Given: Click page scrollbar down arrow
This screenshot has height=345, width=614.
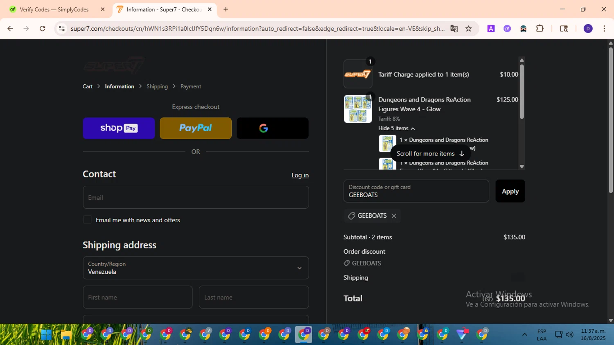Looking at the screenshot, I should coord(610,320).
